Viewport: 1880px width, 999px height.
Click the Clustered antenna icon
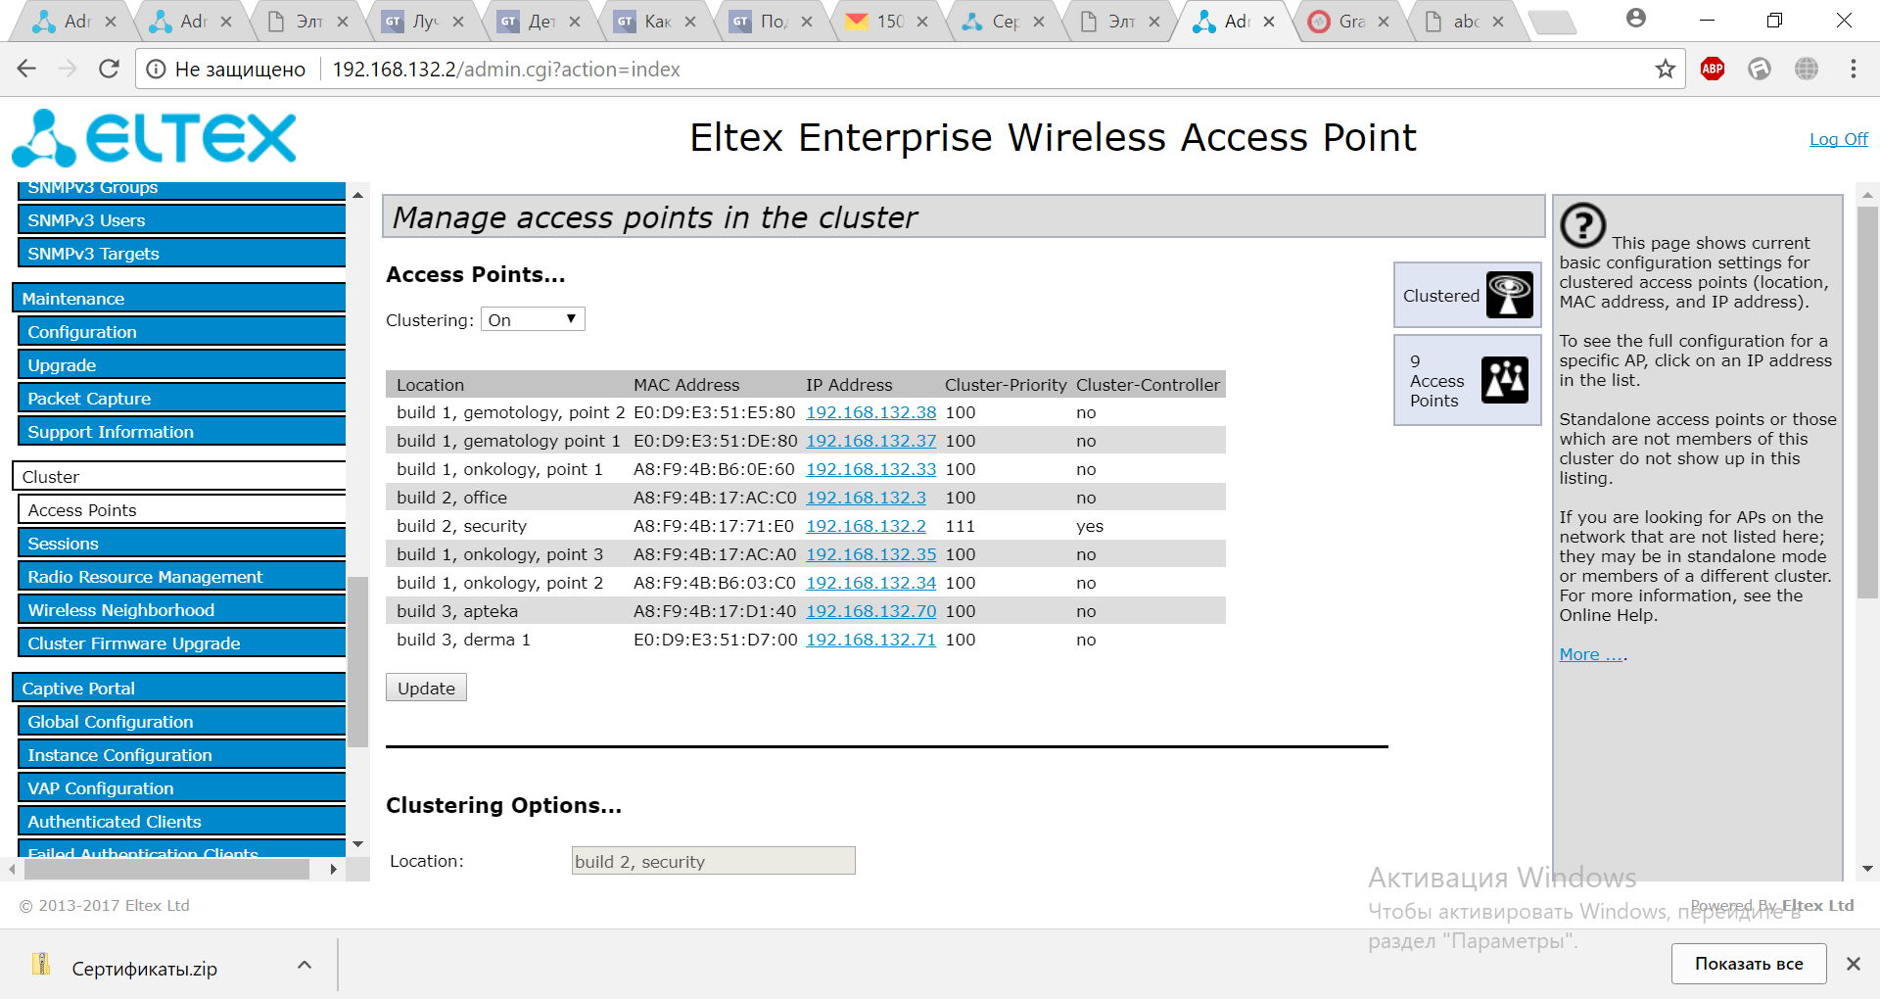click(1509, 295)
